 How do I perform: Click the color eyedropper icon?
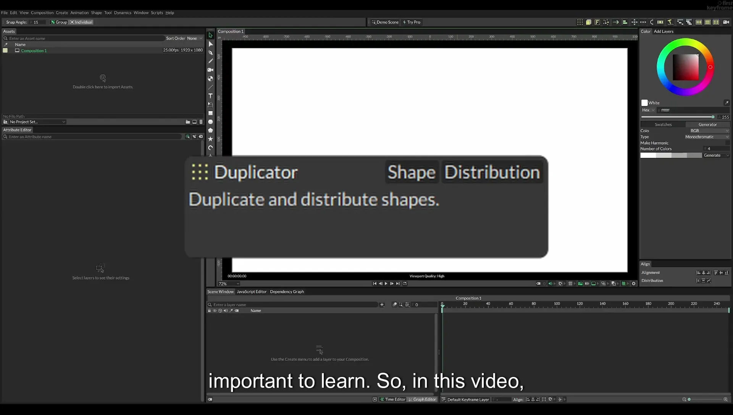coord(727,103)
